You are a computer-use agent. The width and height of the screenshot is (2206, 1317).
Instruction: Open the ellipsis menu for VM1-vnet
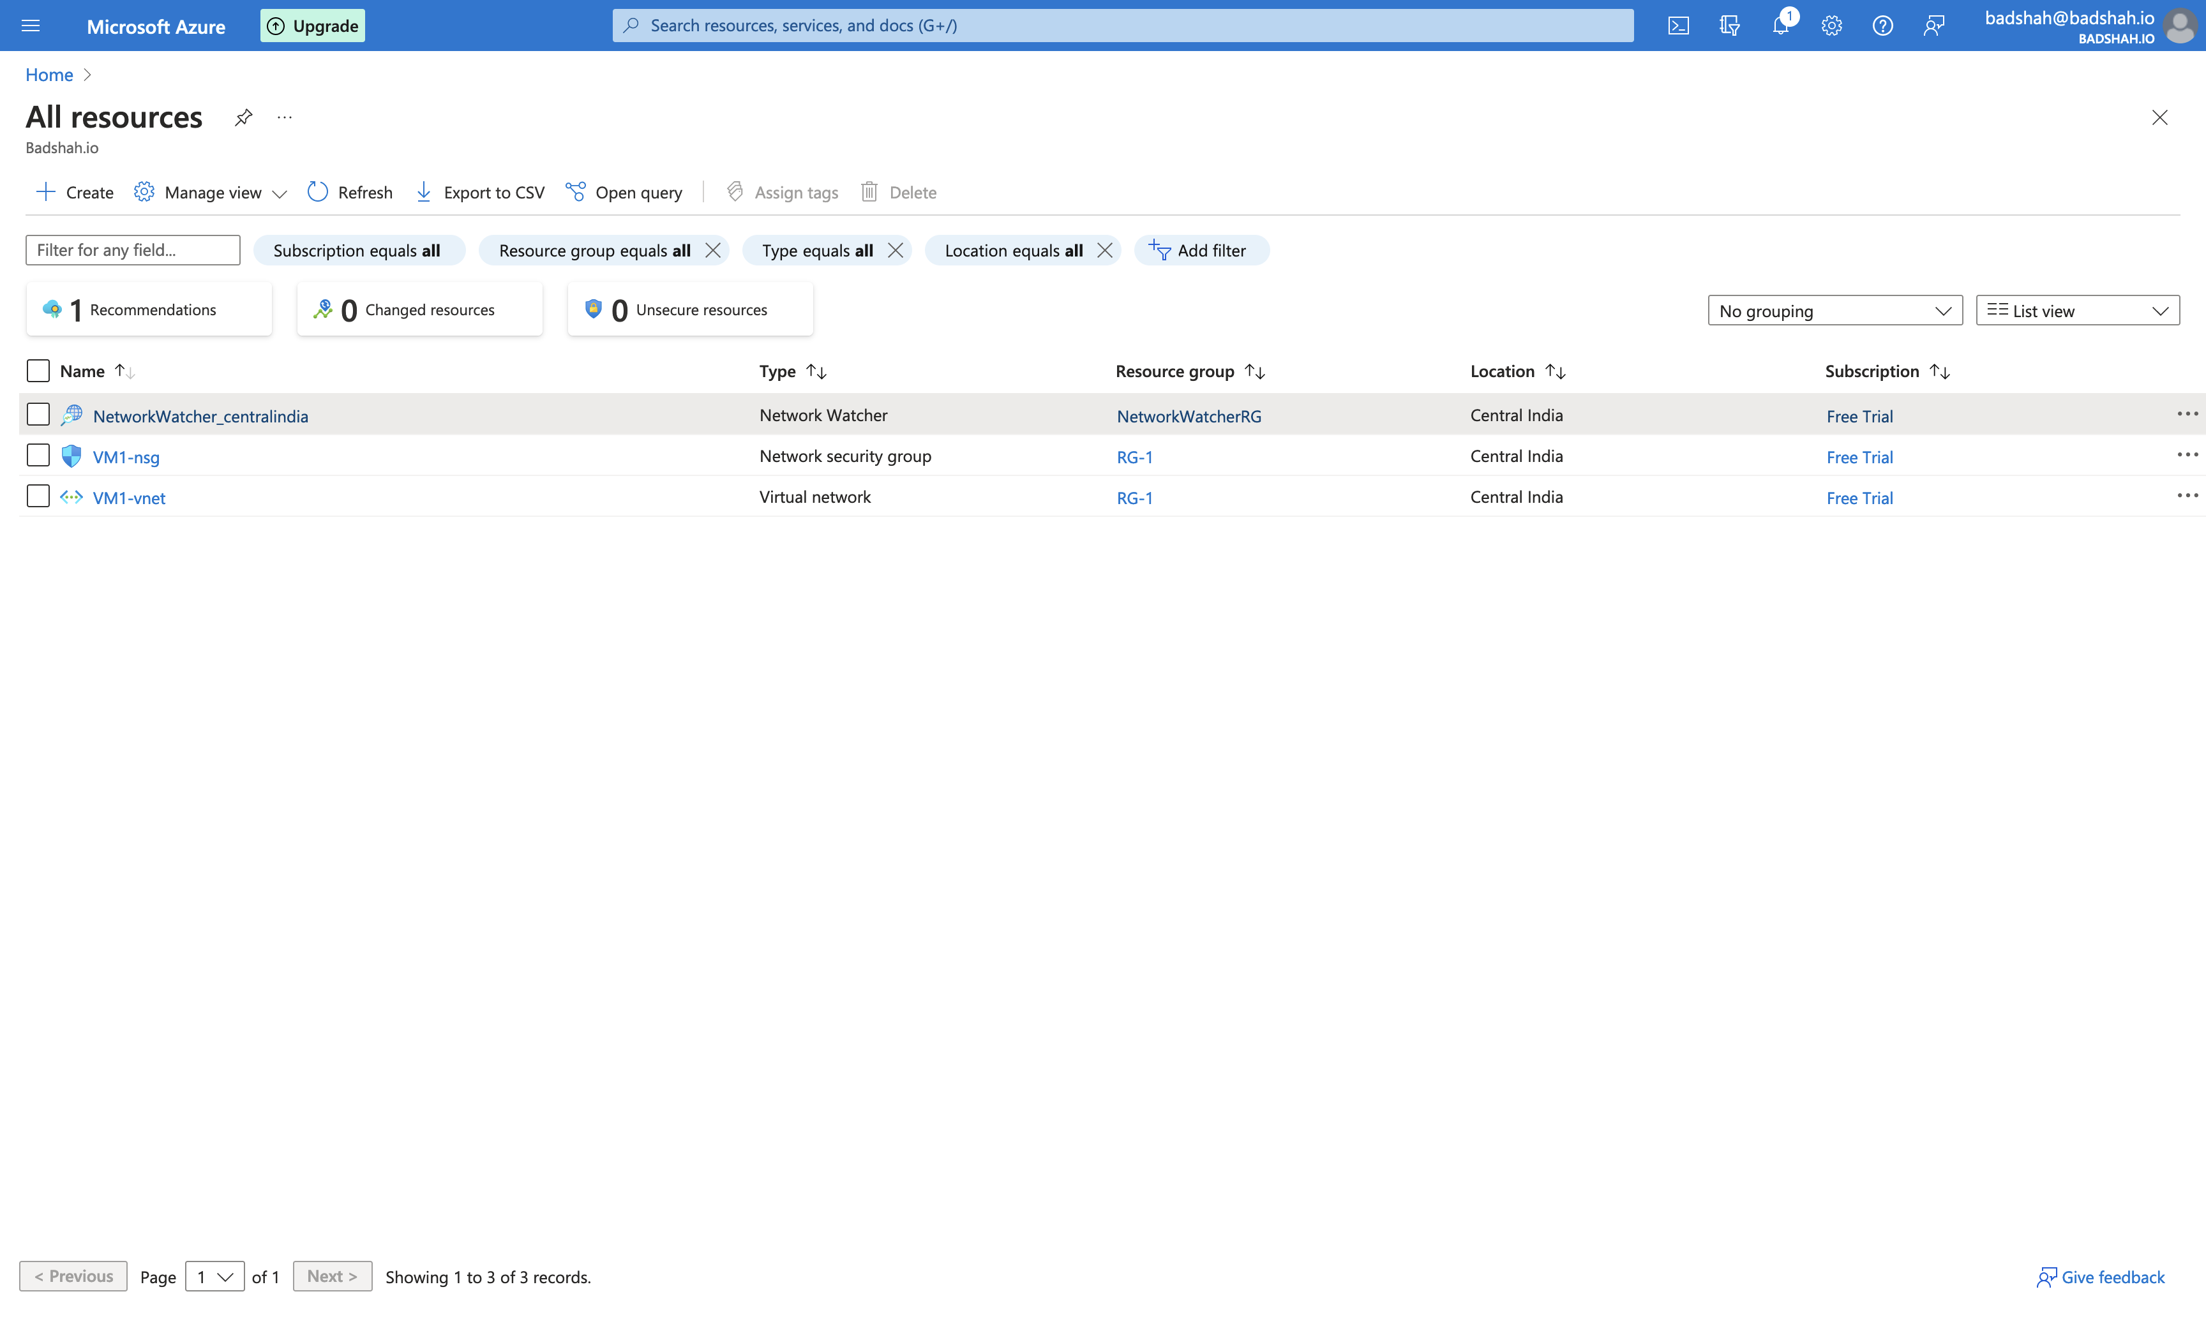[2187, 495]
